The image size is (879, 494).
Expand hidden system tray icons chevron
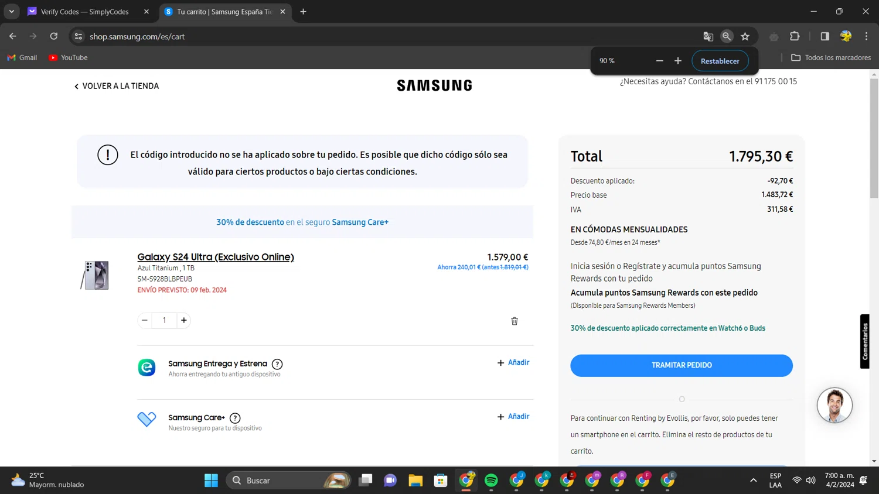coord(753,481)
